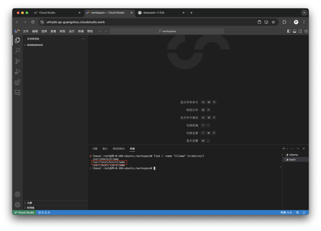Open customize layout icon

pos(306,31)
